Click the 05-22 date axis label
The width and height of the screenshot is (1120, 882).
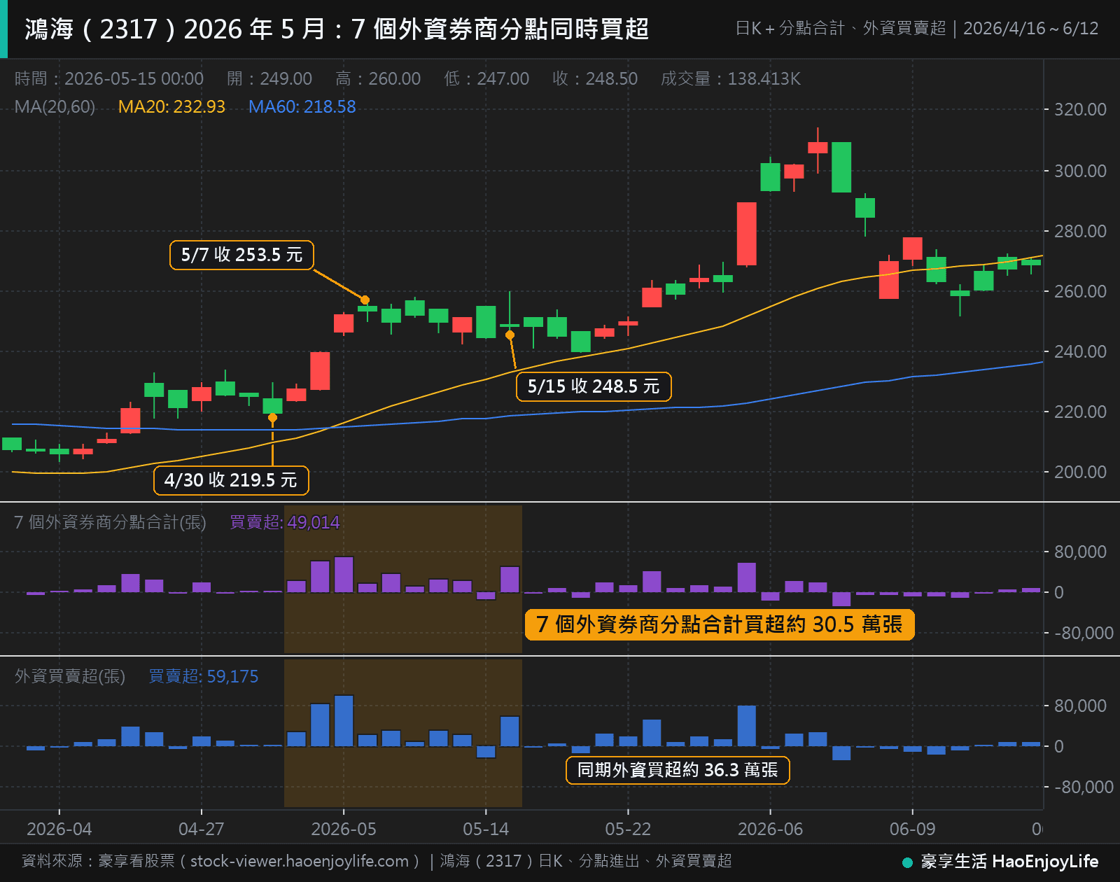click(x=628, y=829)
